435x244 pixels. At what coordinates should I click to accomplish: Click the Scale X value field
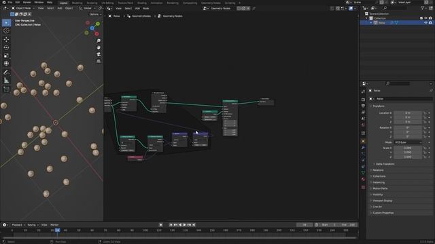coord(408,148)
